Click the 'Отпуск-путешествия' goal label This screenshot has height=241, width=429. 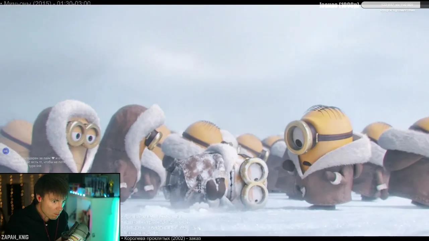click(397, 10)
